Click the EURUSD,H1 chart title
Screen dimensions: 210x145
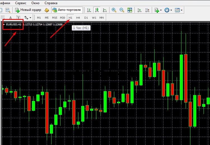[13, 24]
